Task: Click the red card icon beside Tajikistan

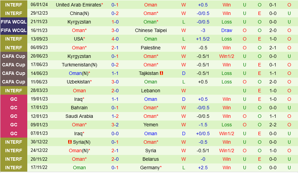Action: click(162, 73)
